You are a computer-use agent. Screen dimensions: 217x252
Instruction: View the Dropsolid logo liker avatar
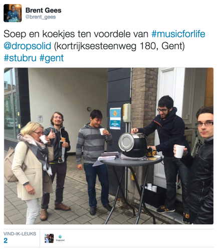pos(60,238)
